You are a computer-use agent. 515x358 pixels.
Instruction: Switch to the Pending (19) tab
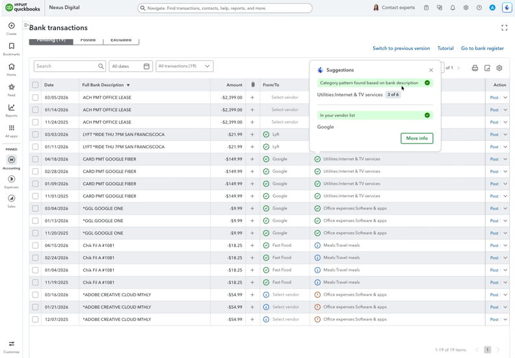[51, 41]
